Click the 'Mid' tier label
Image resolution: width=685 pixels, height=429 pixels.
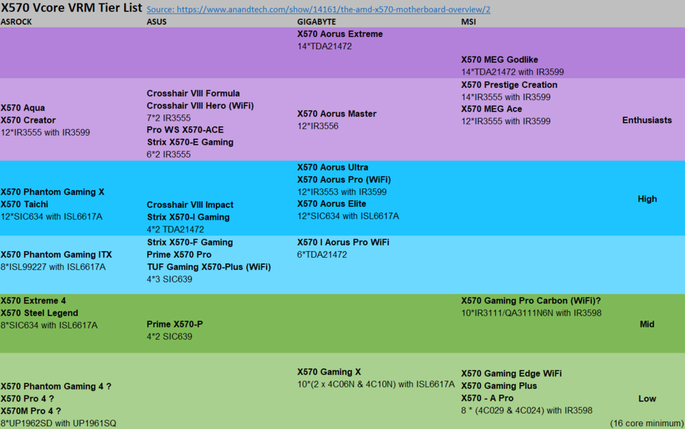[647, 324]
